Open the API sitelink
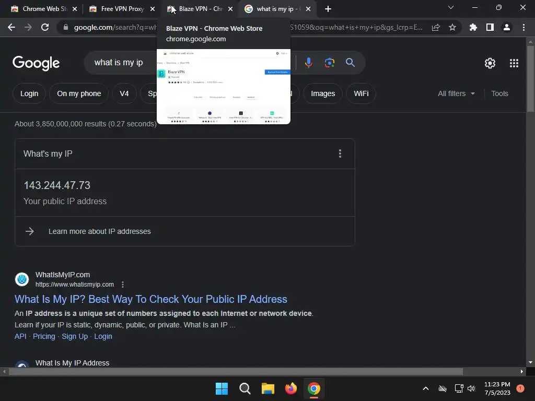Image resolution: width=535 pixels, height=401 pixels. tap(20, 336)
